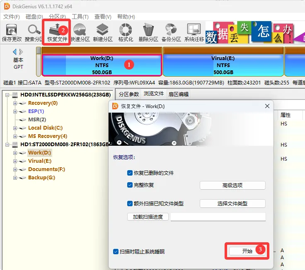The height and width of the screenshot is (270, 305).
Task: Select Virual(E:) in the disk tree
Action: pos(40,161)
